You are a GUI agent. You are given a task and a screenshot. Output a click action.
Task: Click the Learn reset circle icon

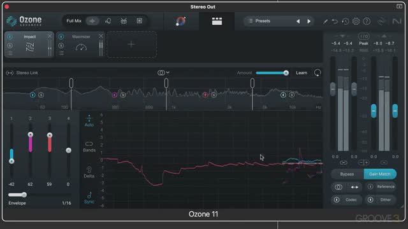[317, 73]
